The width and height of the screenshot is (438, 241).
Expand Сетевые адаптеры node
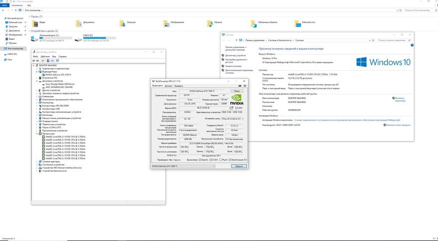37,162
